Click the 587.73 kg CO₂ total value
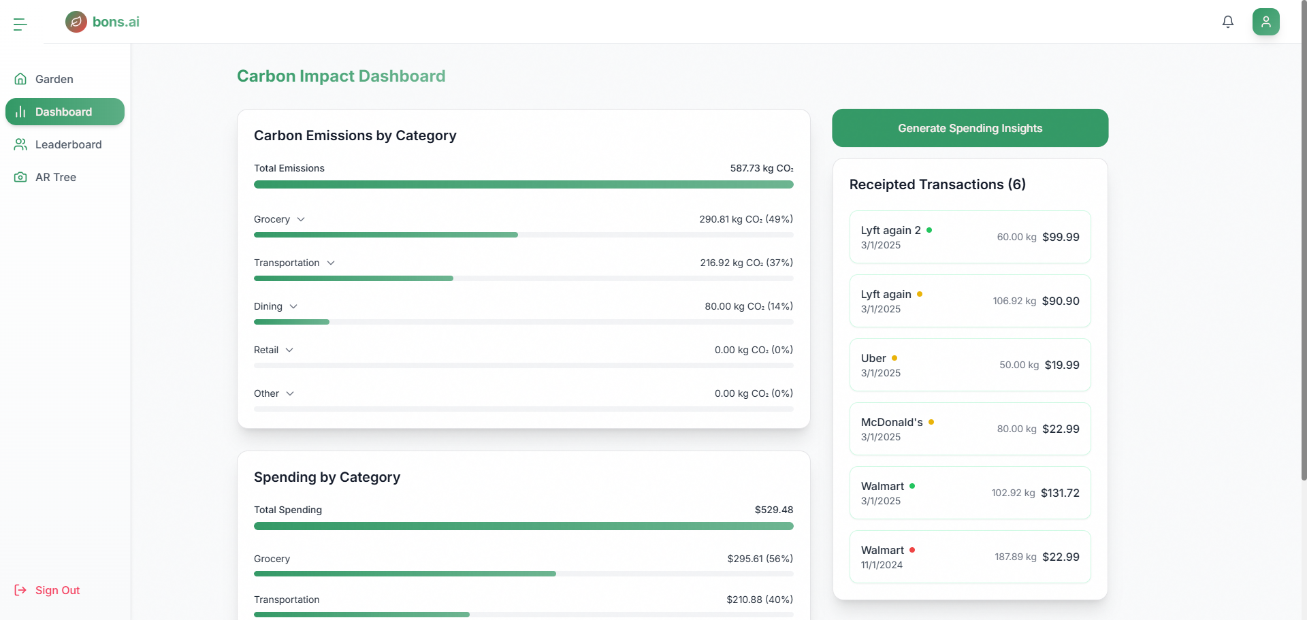 [x=762, y=168]
